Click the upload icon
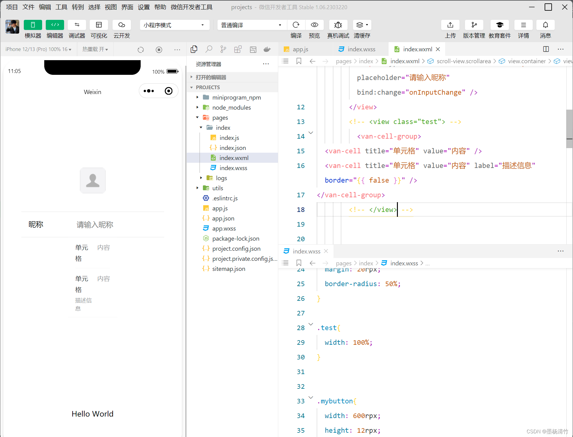Viewport: 573px width, 437px height. [x=450, y=25]
